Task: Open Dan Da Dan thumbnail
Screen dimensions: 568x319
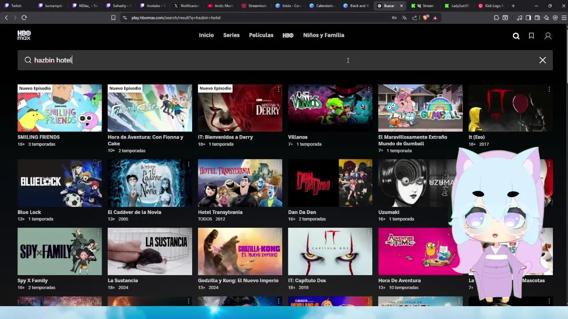Action: coord(330,183)
